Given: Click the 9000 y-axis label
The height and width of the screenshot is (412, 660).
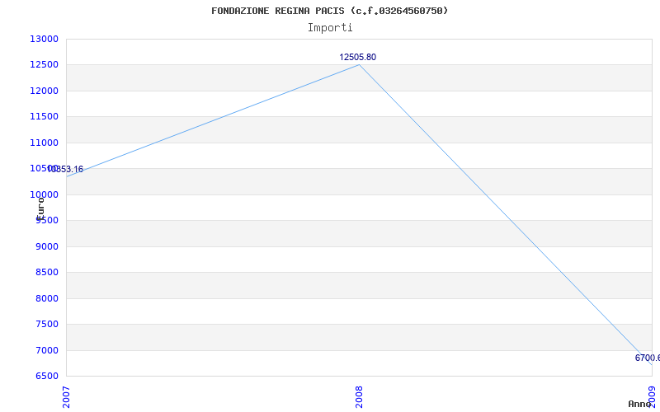Looking at the screenshot, I should point(46,246).
